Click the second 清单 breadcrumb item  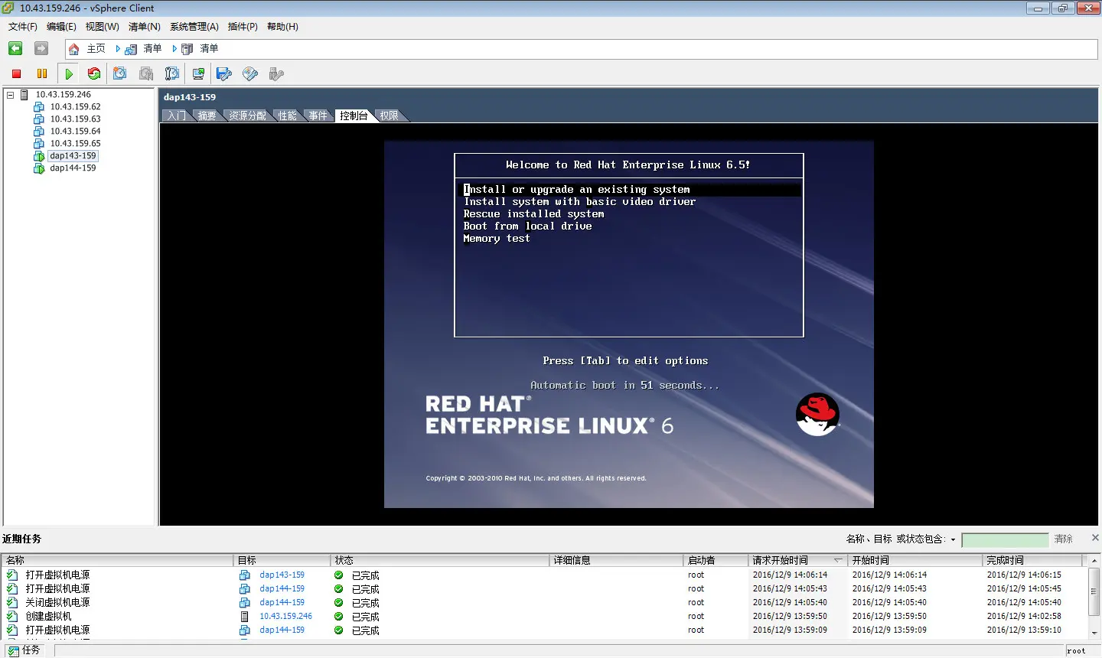click(x=209, y=49)
